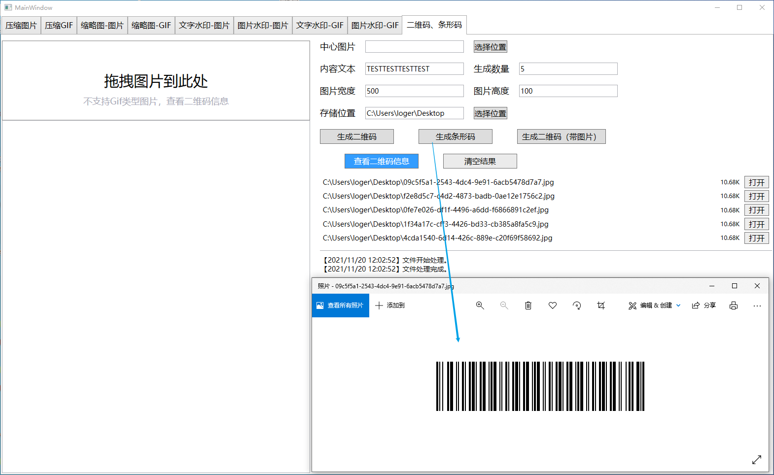
Task: Share the barcode photo
Action: (704, 305)
